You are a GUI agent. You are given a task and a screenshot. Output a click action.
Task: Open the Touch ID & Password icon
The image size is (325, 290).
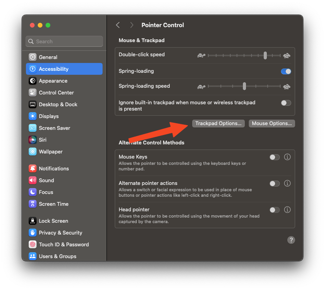coord(33,244)
